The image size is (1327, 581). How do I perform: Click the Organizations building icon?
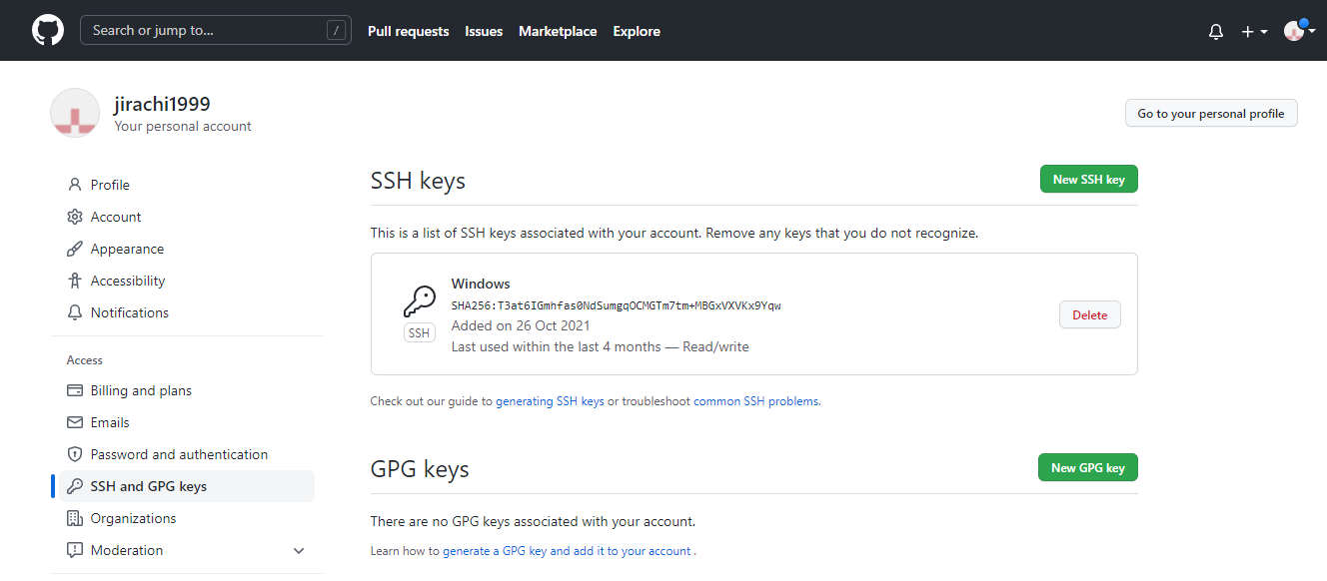pyautogui.click(x=74, y=518)
